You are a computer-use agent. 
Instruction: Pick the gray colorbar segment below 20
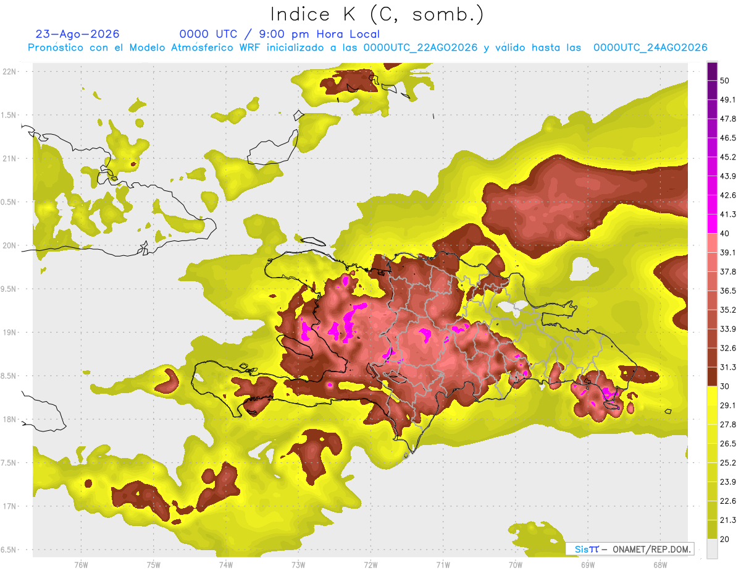point(713,549)
